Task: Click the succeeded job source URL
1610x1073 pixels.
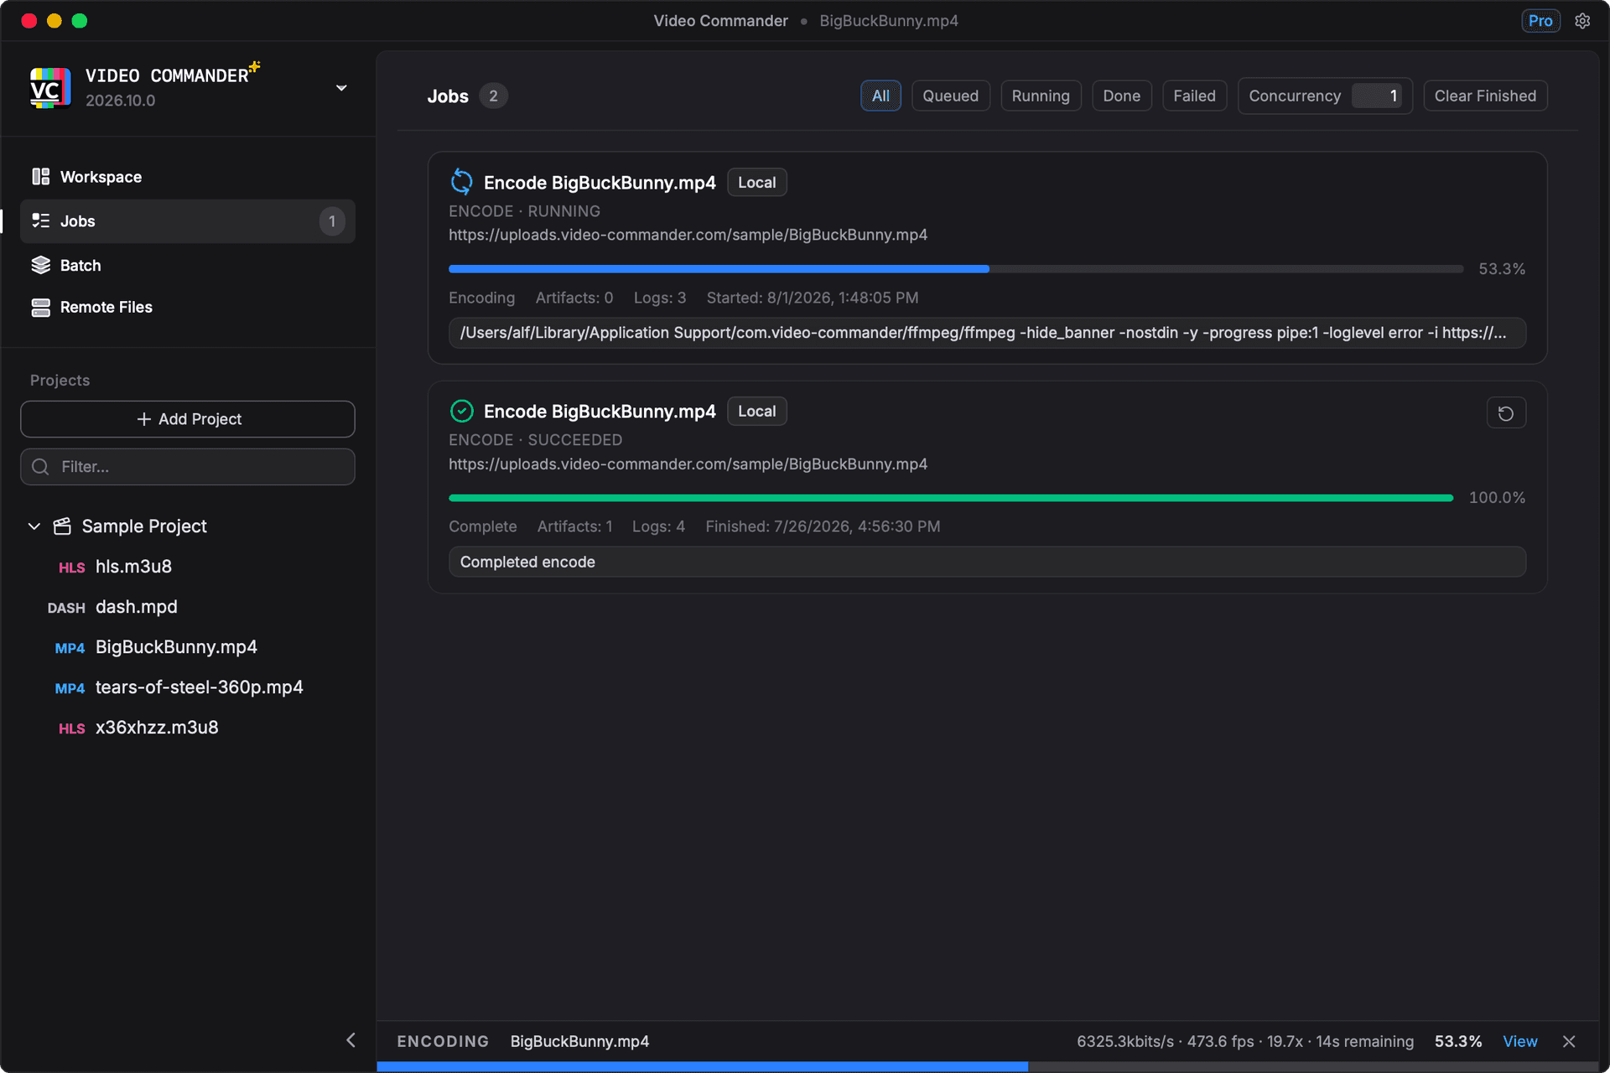Action: [688, 464]
